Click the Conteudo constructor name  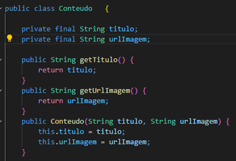pos(68,121)
